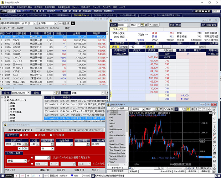Select the text A annotation tool

214,150
